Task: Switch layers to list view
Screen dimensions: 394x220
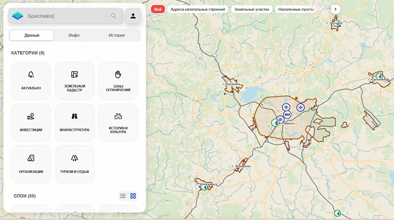Action: click(x=123, y=196)
